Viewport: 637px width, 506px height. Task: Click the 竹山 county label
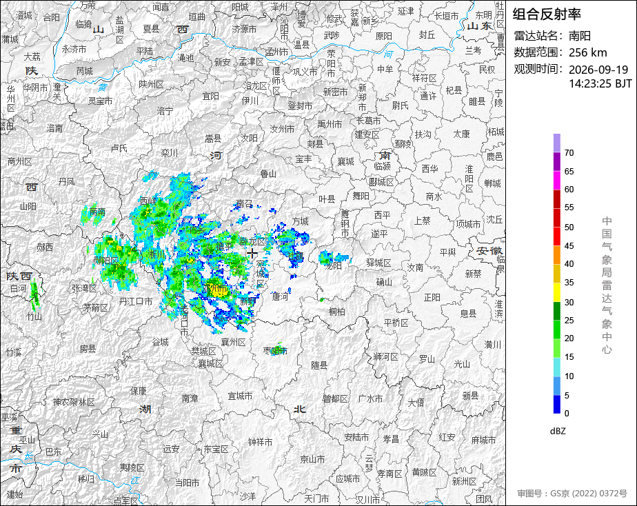(34, 316)
